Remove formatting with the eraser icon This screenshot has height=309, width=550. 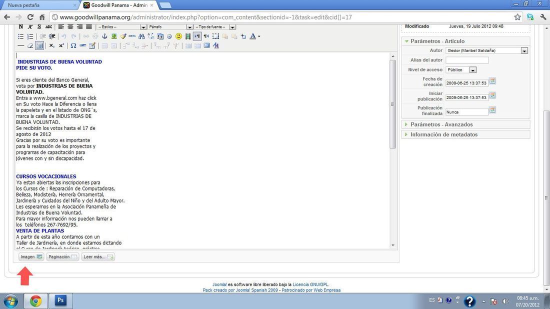(x=30, y=45)
